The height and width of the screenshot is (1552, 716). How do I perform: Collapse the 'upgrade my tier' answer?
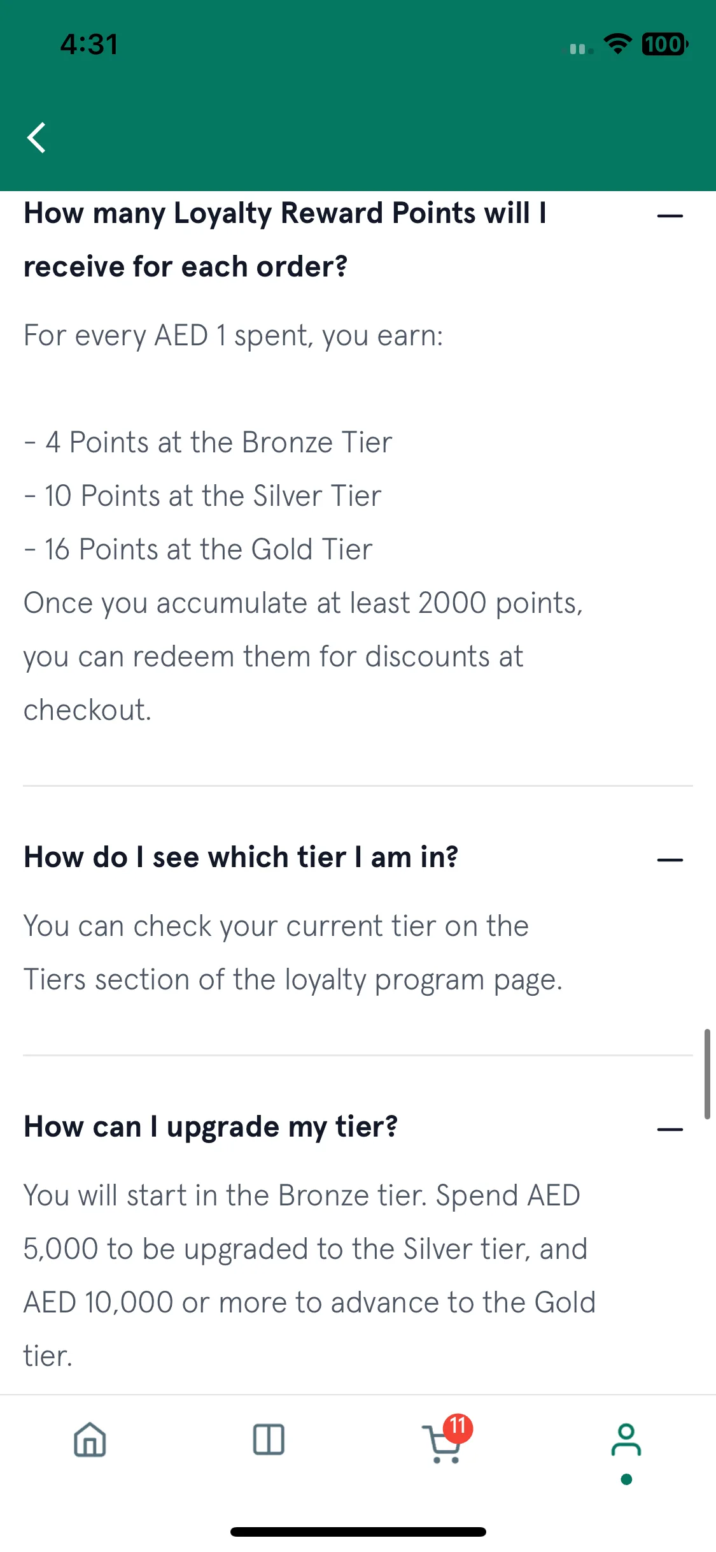(x=670, y=1130)
